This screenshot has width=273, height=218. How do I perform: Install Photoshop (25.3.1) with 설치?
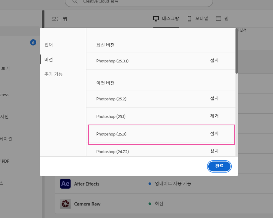tap(214, 60)
